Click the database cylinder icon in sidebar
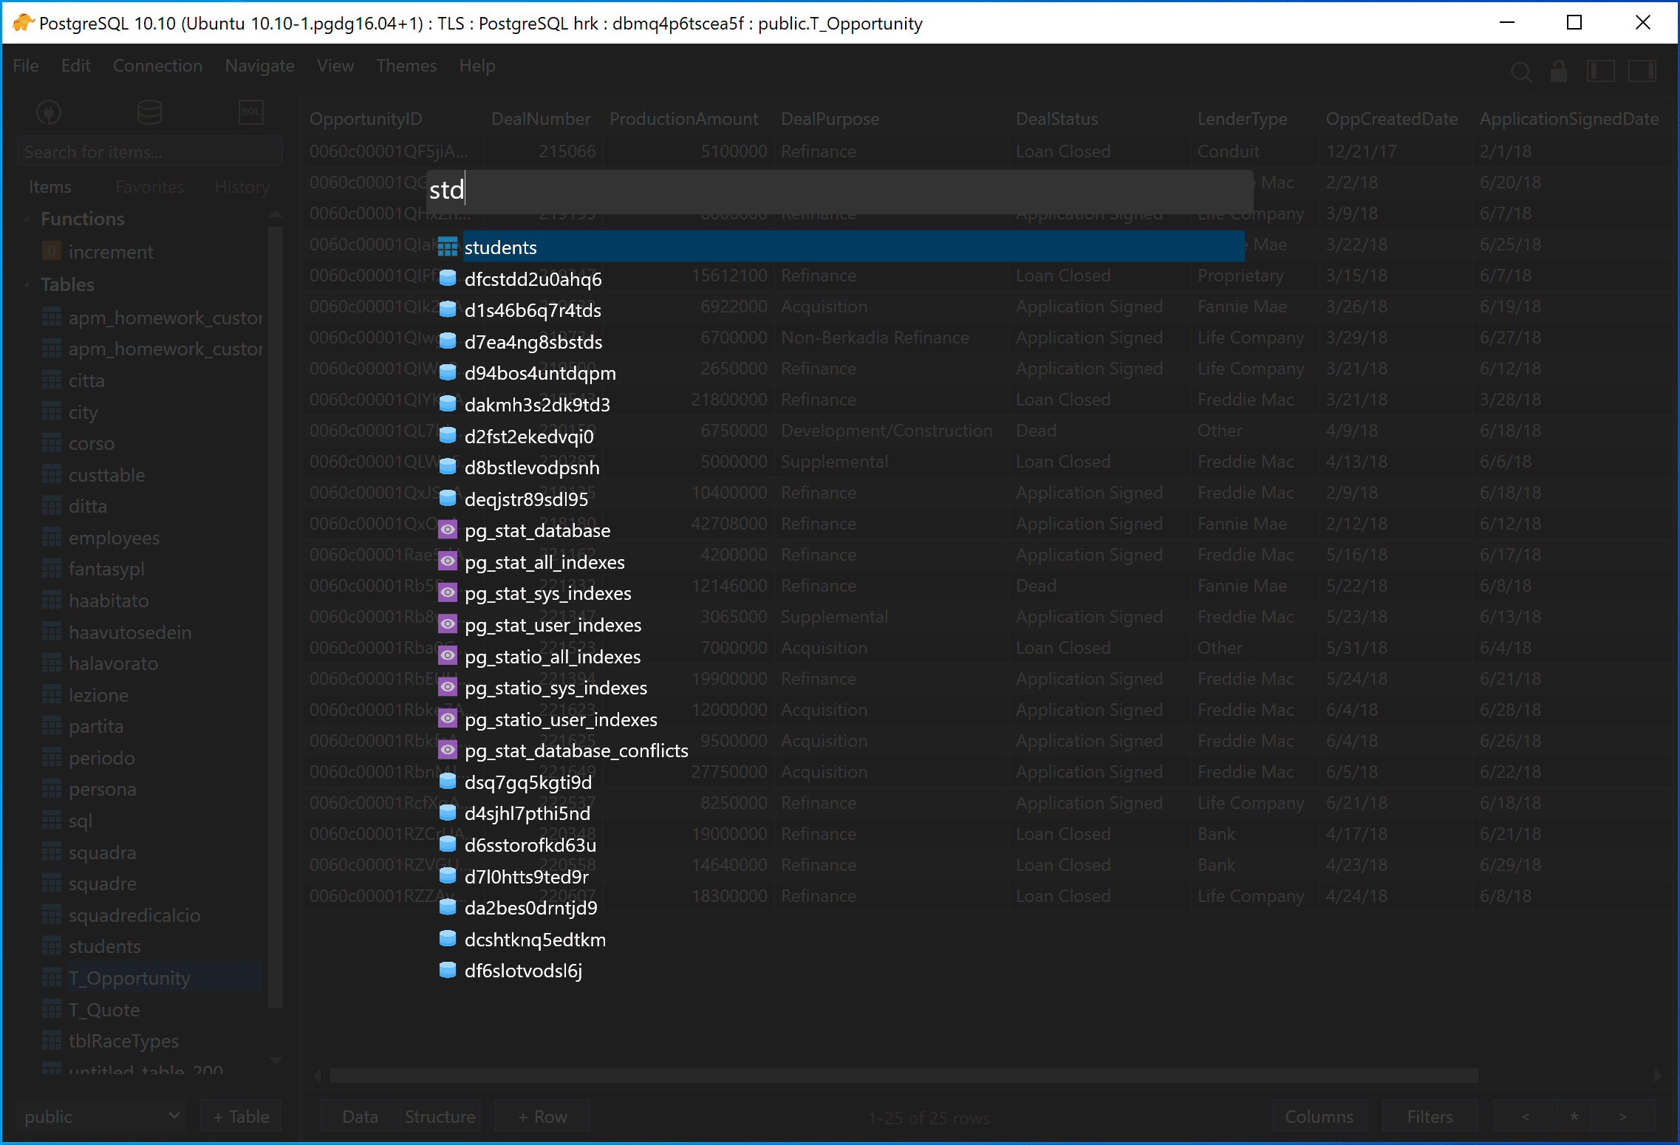 coord(150,112)
